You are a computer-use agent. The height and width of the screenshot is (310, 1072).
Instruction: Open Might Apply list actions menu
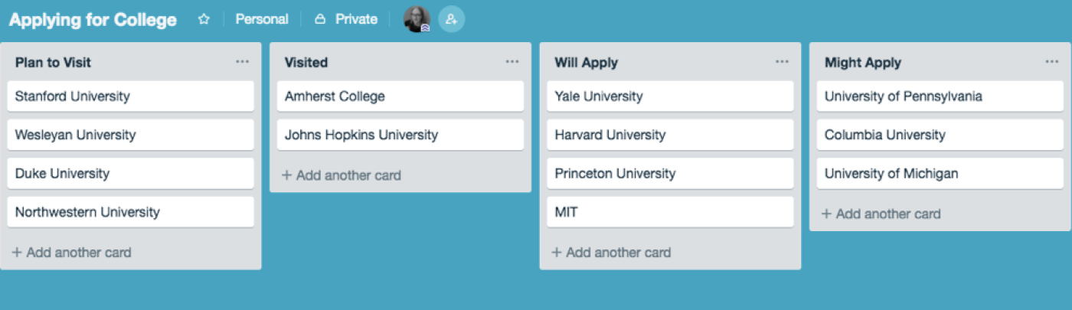pos(1052,62)
